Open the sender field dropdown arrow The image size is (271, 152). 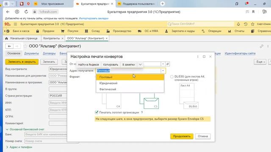(163, 64)
